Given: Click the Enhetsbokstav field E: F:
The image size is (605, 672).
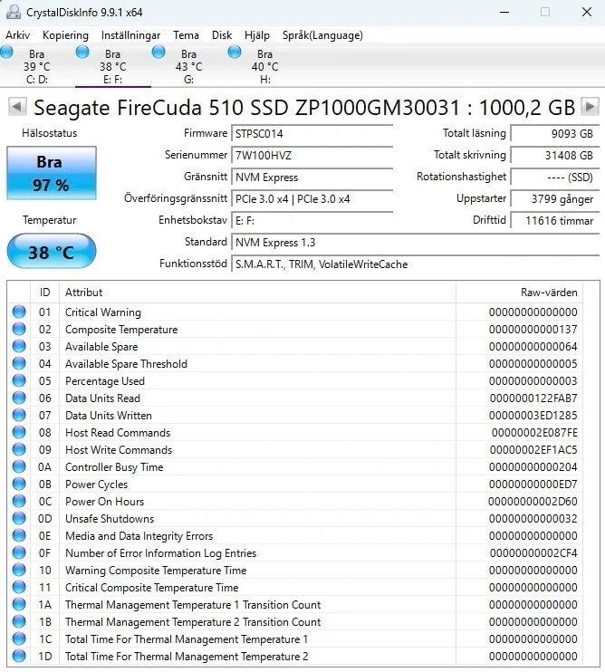Looking at the screenshot, I should 312,221.
